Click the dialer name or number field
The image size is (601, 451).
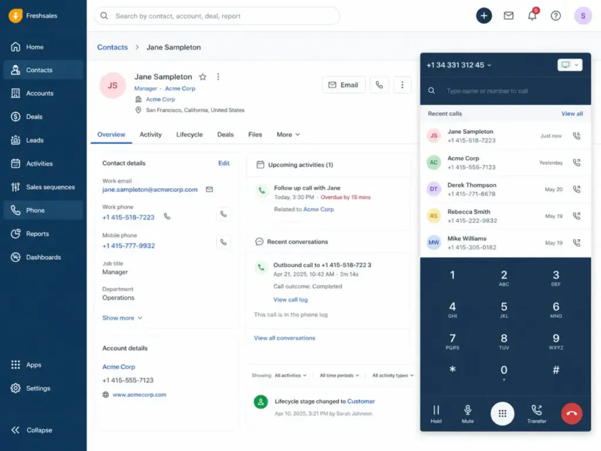(505, 91)
